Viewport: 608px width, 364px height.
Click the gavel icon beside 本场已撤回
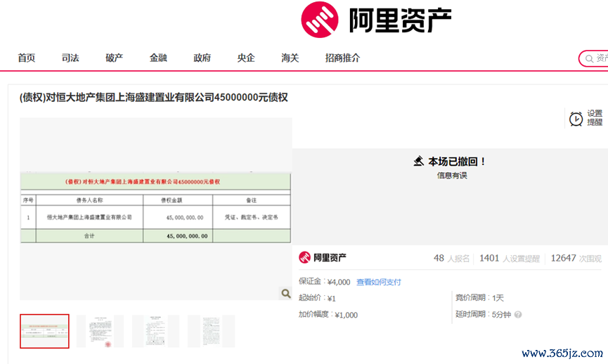418,161
